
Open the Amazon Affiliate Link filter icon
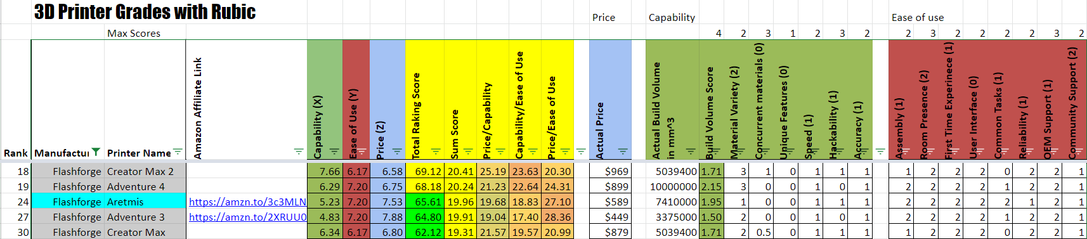(299, 152)
